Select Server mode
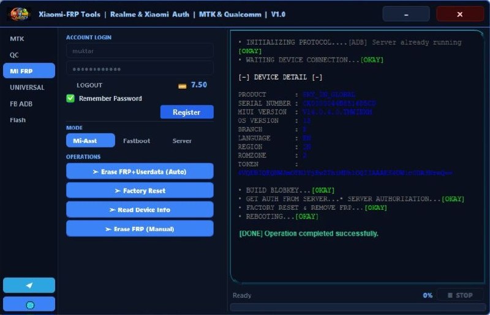The image size is (490, 315). coord(182,141)
